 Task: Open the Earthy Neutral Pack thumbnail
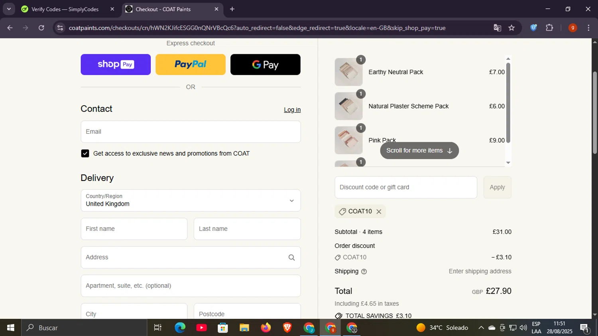(x=348, y=72)
